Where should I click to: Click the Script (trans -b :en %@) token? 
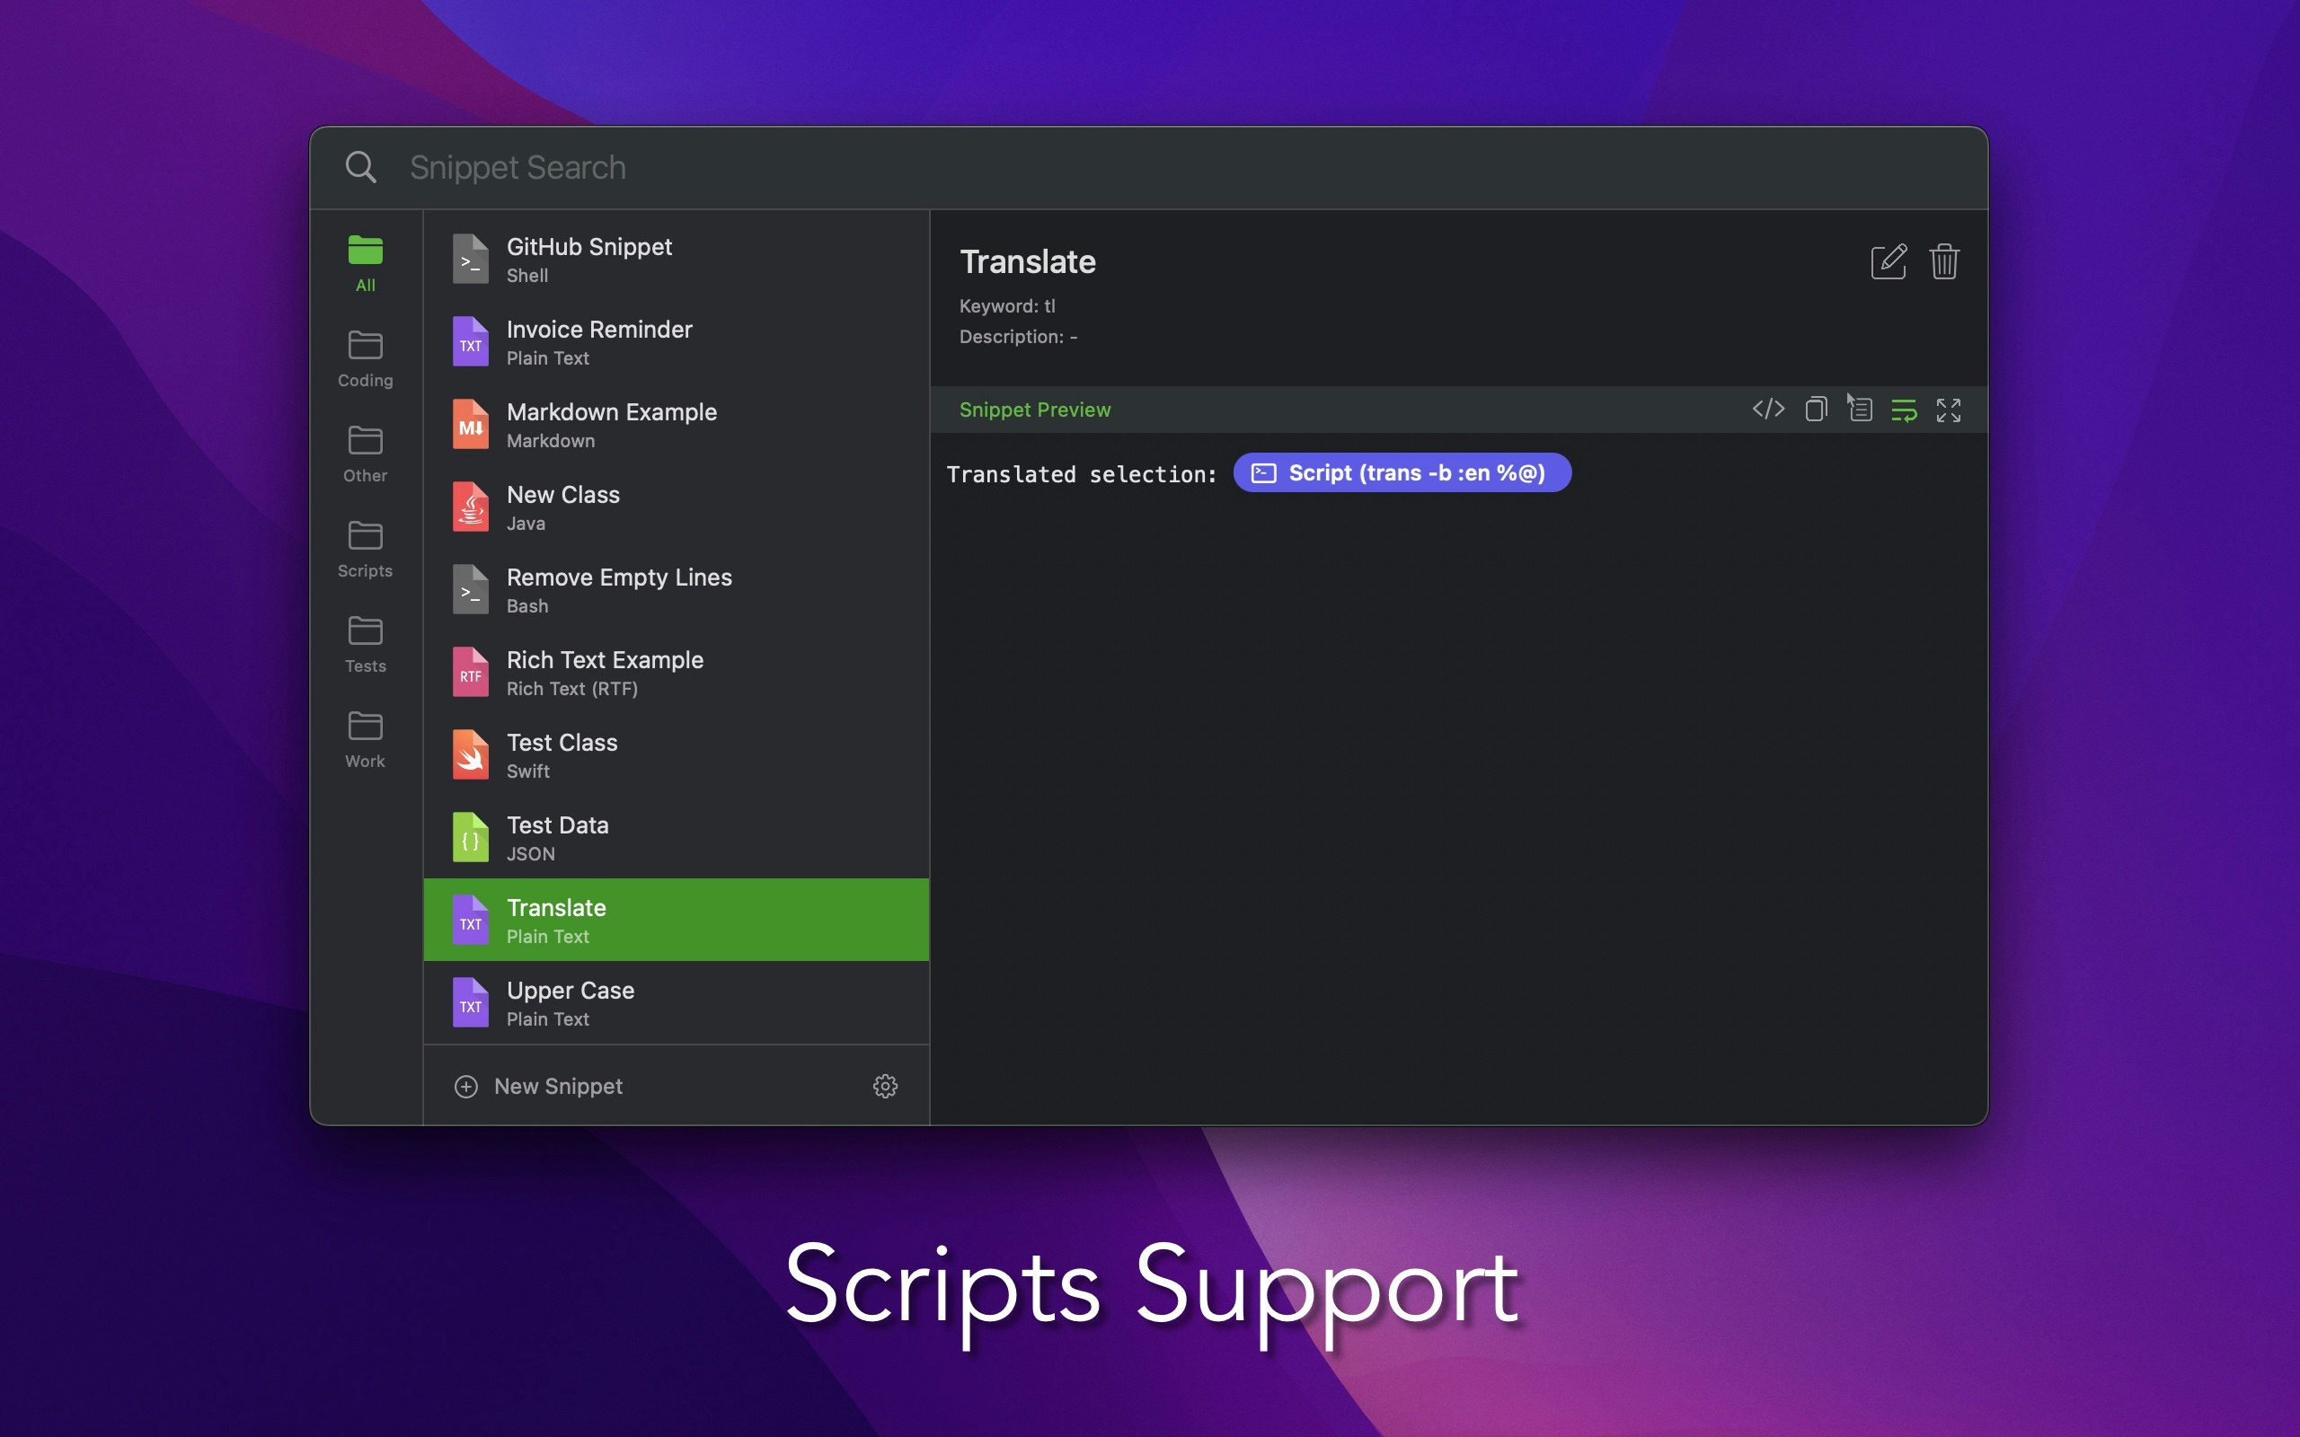[1402, 472]
